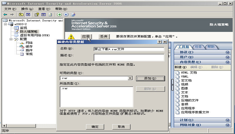Collapse the 配置 tree node
235x134 pixels.
(11, 39)
